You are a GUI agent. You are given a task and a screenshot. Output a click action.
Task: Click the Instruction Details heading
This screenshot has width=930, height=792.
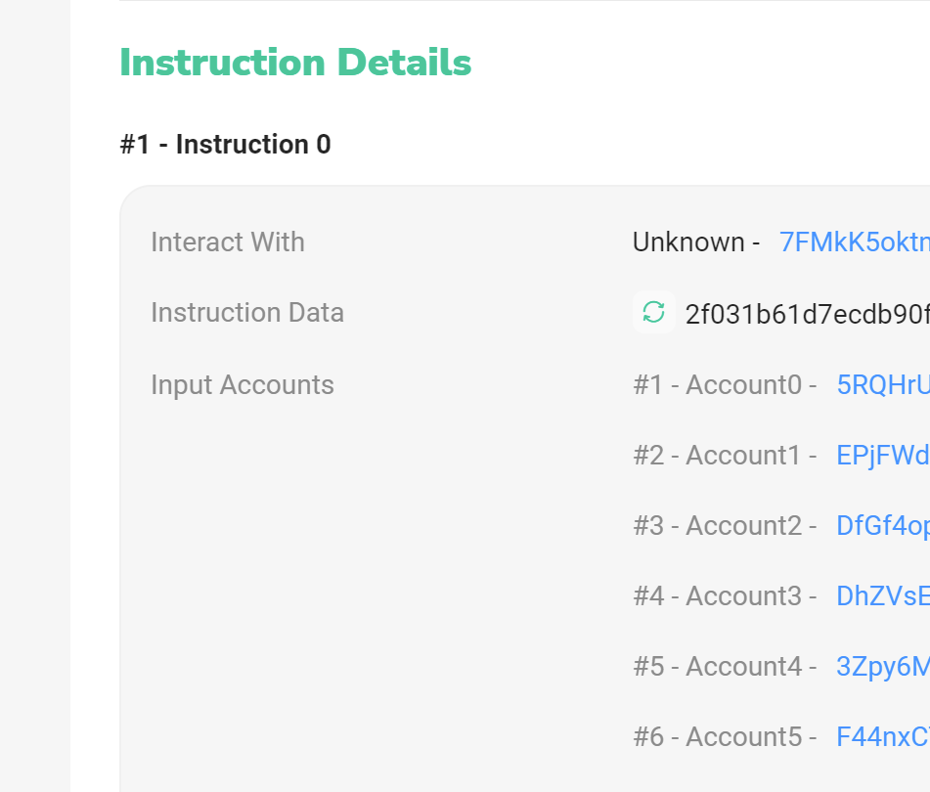point(295,64)
